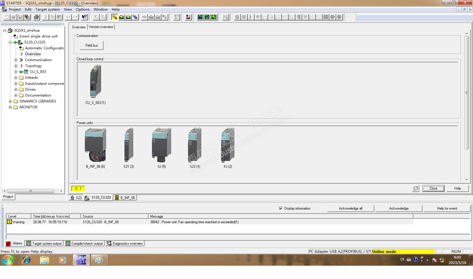Click the Overview pane vertical scrollbar thumb

click(x=466, y=93)
